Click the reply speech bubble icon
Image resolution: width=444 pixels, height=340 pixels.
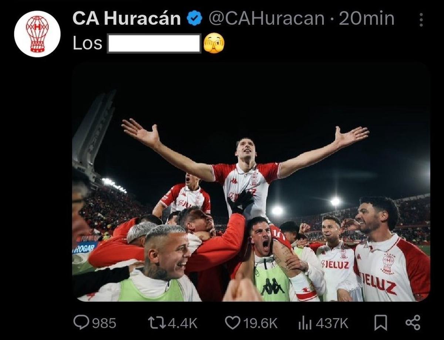(x=81, y=323)
